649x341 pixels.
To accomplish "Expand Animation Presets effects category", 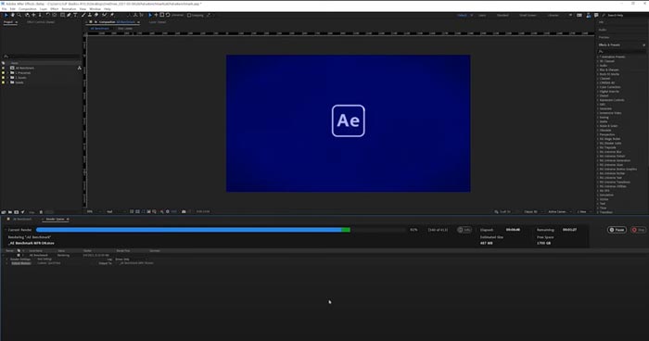I will tap(598, 57).
